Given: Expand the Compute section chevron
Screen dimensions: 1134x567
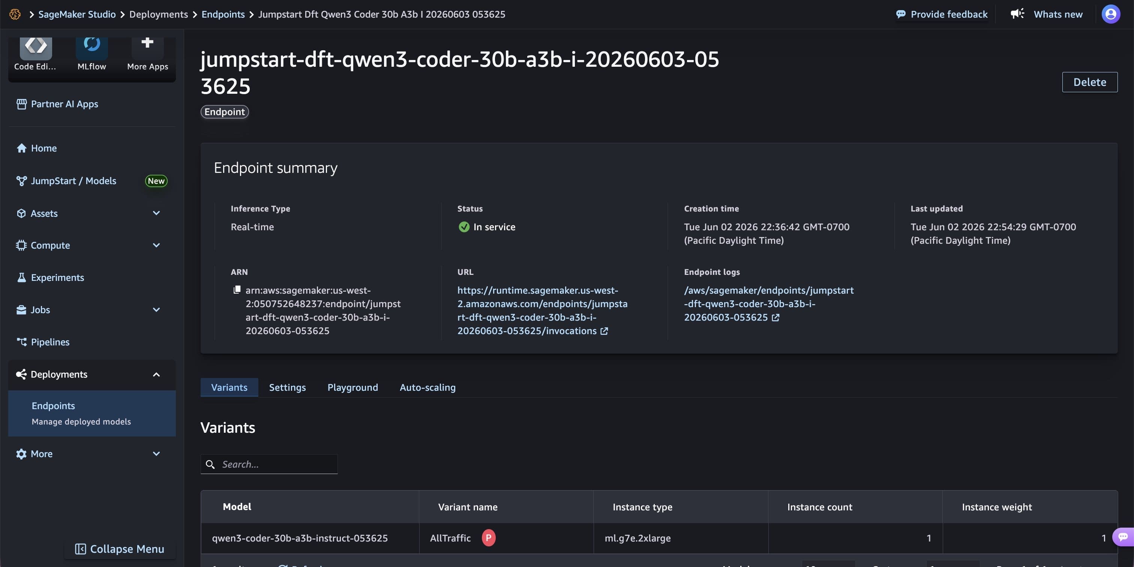Looking at the screenshot, I should 156,245.
